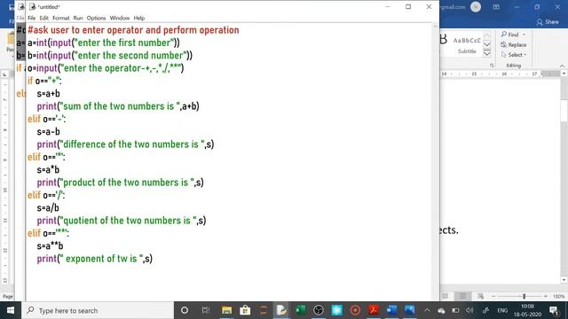Viewport: 568px width, 319px height.
Task: Click the ENG language indicator
Action: 502,311
